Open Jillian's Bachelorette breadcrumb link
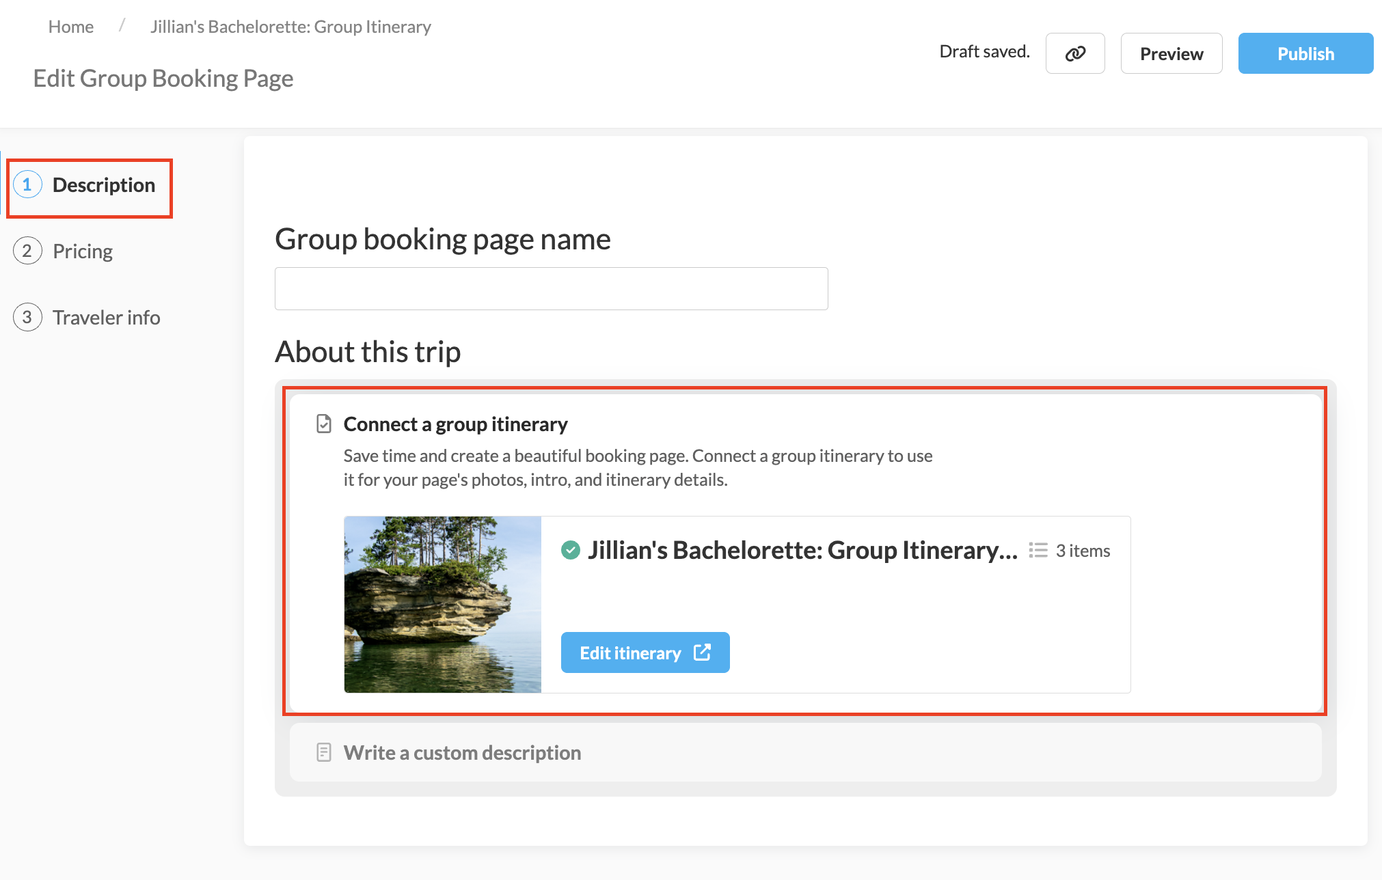Image resolution: width=1382 pixels, height=880 pixels. [290, 27]
